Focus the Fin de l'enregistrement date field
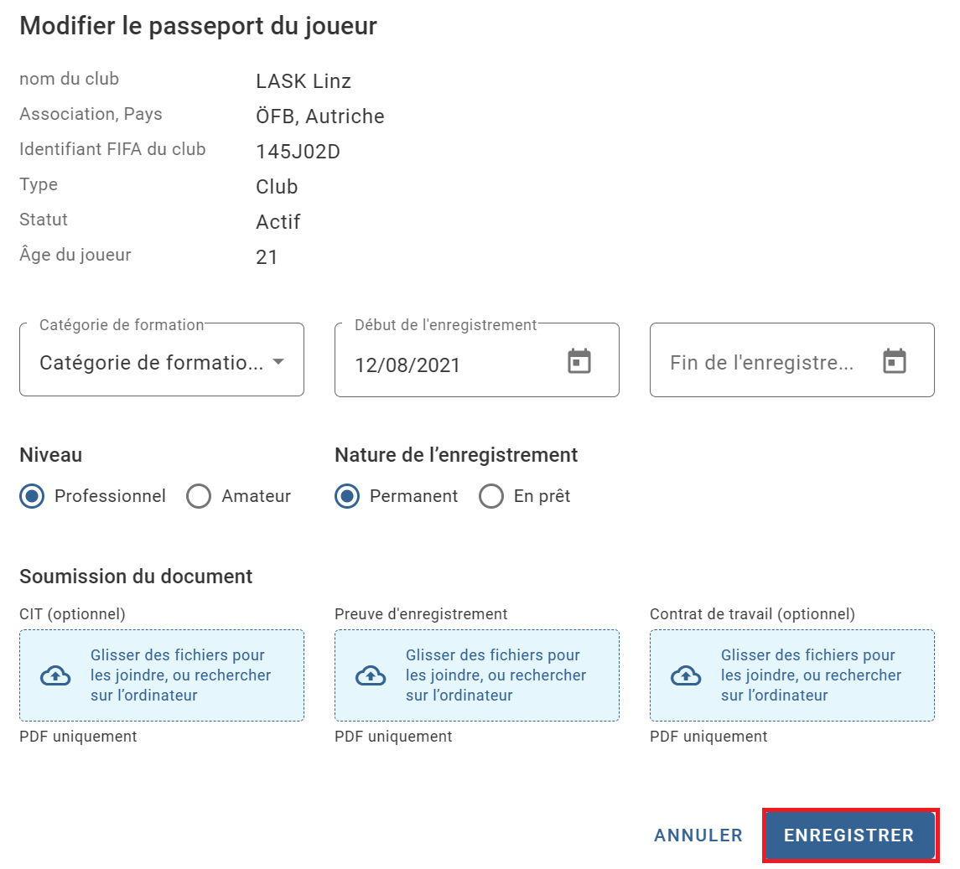 [792, 359]
